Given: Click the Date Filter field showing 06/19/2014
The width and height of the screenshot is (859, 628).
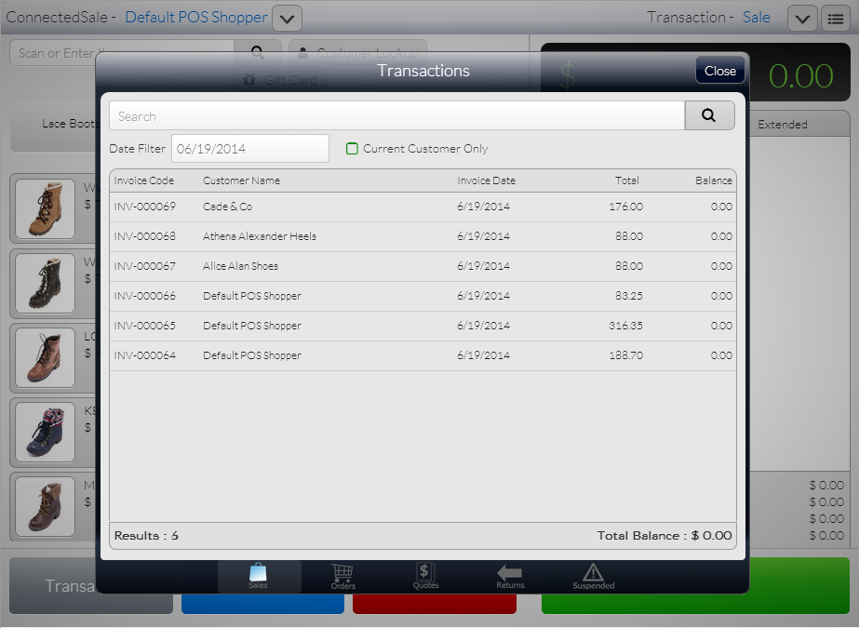Looking at the screenshot, I should pyautogui.click(x=249, y=148).
